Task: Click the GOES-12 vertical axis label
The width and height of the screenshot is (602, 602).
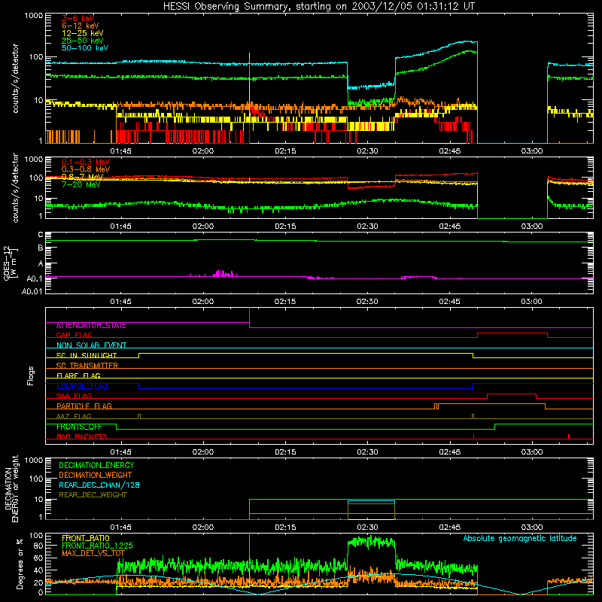Action: (x=10, y=263)
